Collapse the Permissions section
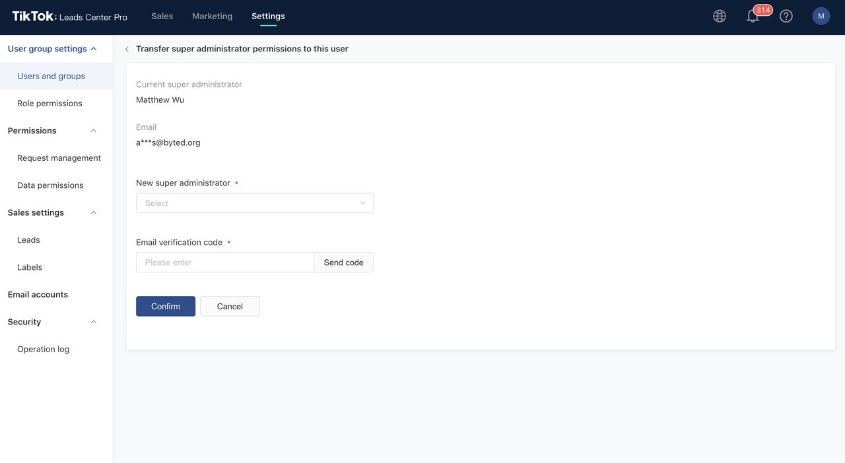The height and width of the screenshot is (463, 845). [93, 131]
